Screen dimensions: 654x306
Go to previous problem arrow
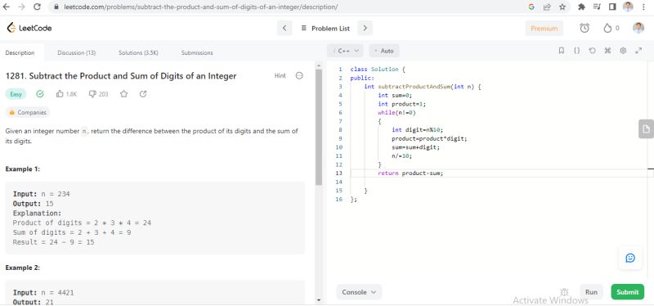pos(284,28)
